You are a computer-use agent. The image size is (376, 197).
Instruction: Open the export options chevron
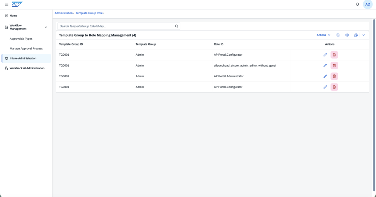(x=364, y=35)
